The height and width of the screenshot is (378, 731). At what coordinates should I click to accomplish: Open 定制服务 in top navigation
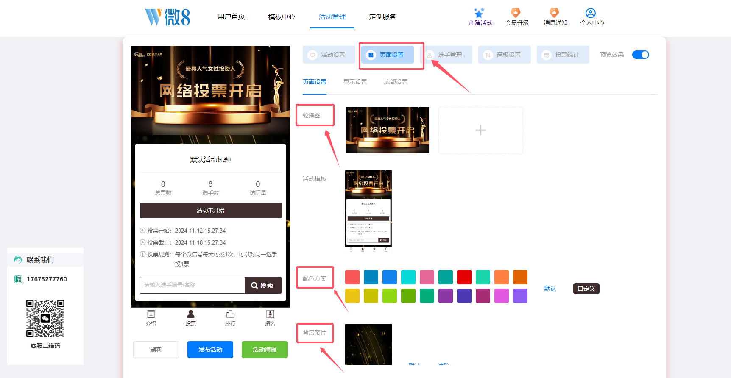pyautogui.click(x=382, y=17)
